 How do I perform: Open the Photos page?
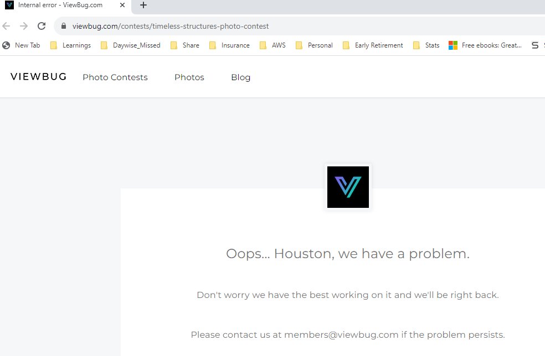[x=189, y=77]
